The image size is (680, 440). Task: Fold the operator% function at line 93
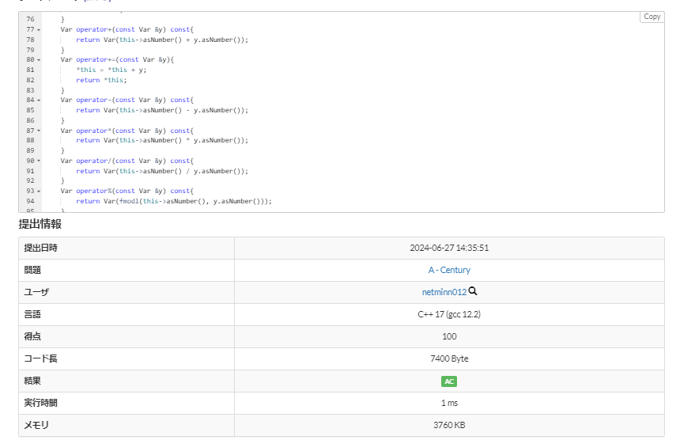(39, 191)
